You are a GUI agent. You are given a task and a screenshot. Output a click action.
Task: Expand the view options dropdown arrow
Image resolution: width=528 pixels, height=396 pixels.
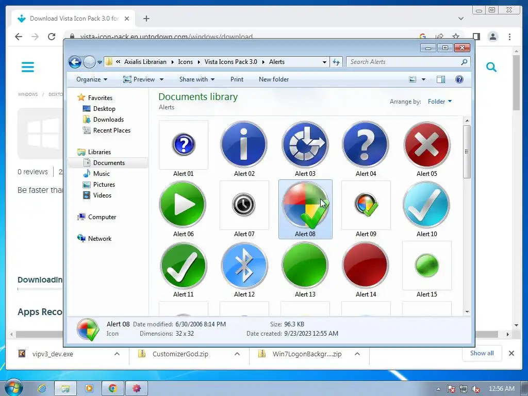[424, 79]
